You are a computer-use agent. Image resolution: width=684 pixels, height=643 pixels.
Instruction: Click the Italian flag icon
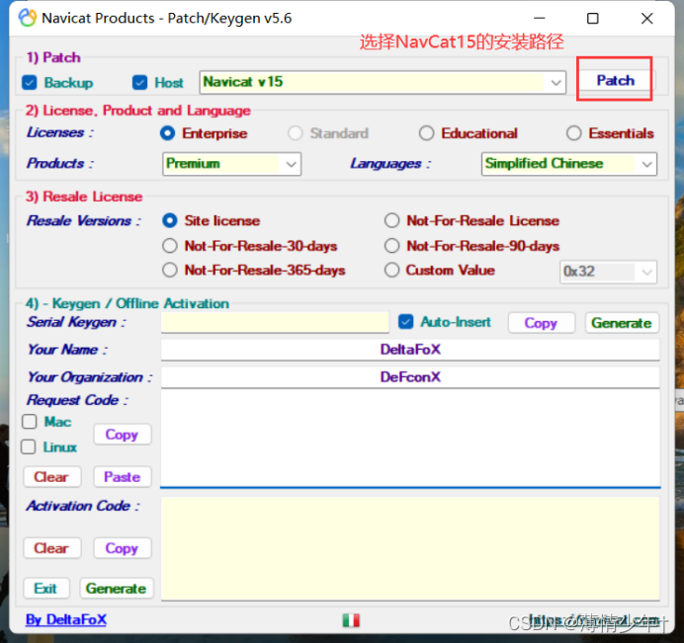coord(351,620)
